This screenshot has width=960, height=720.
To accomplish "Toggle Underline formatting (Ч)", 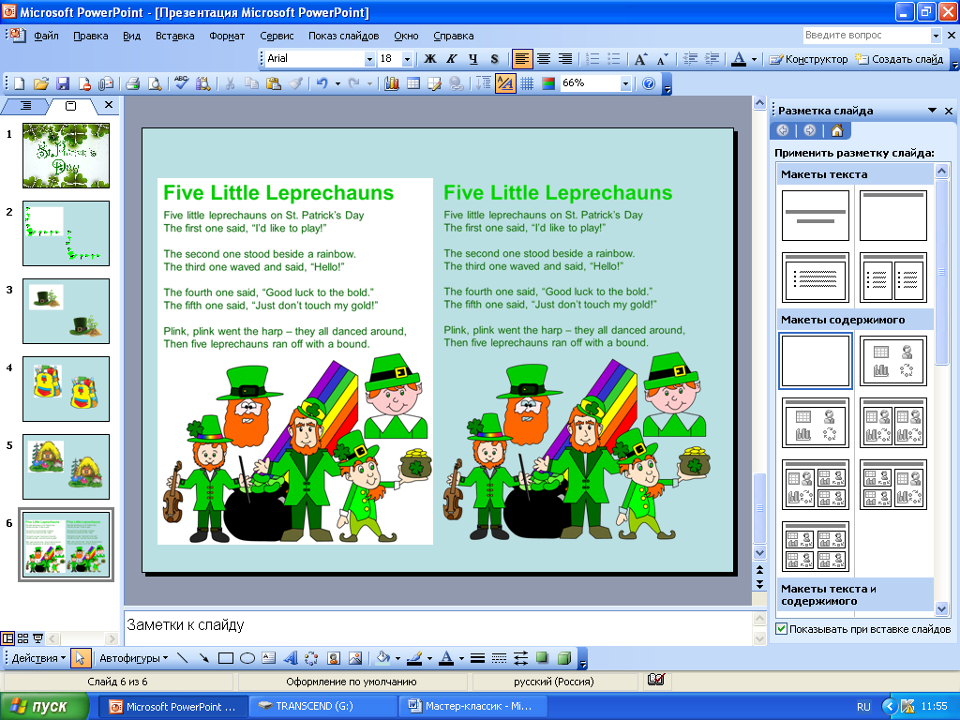I will (x=473, y=59).
